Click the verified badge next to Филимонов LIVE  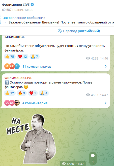tap(32, 5)
